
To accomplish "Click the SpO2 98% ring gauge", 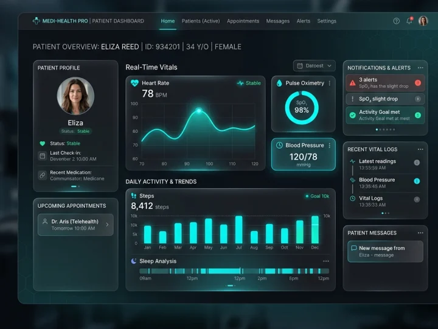I will click(302, 108).
